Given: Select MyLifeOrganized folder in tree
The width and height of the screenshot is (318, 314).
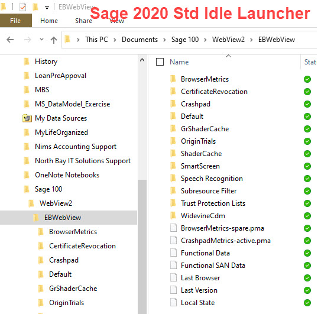Looking at the screenshot, I should [x=61, y=132].
